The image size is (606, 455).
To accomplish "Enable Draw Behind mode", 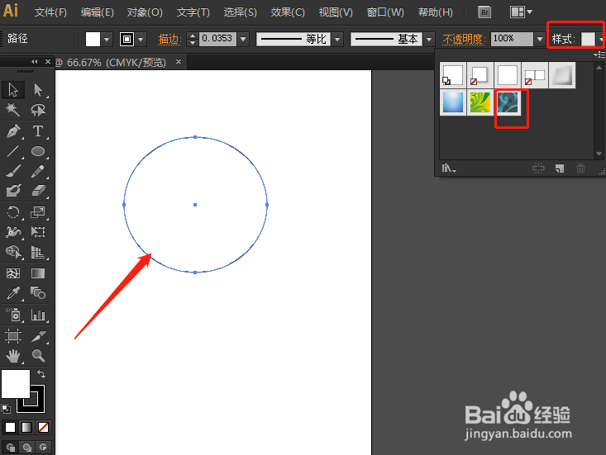I will [x=26, y=447].
